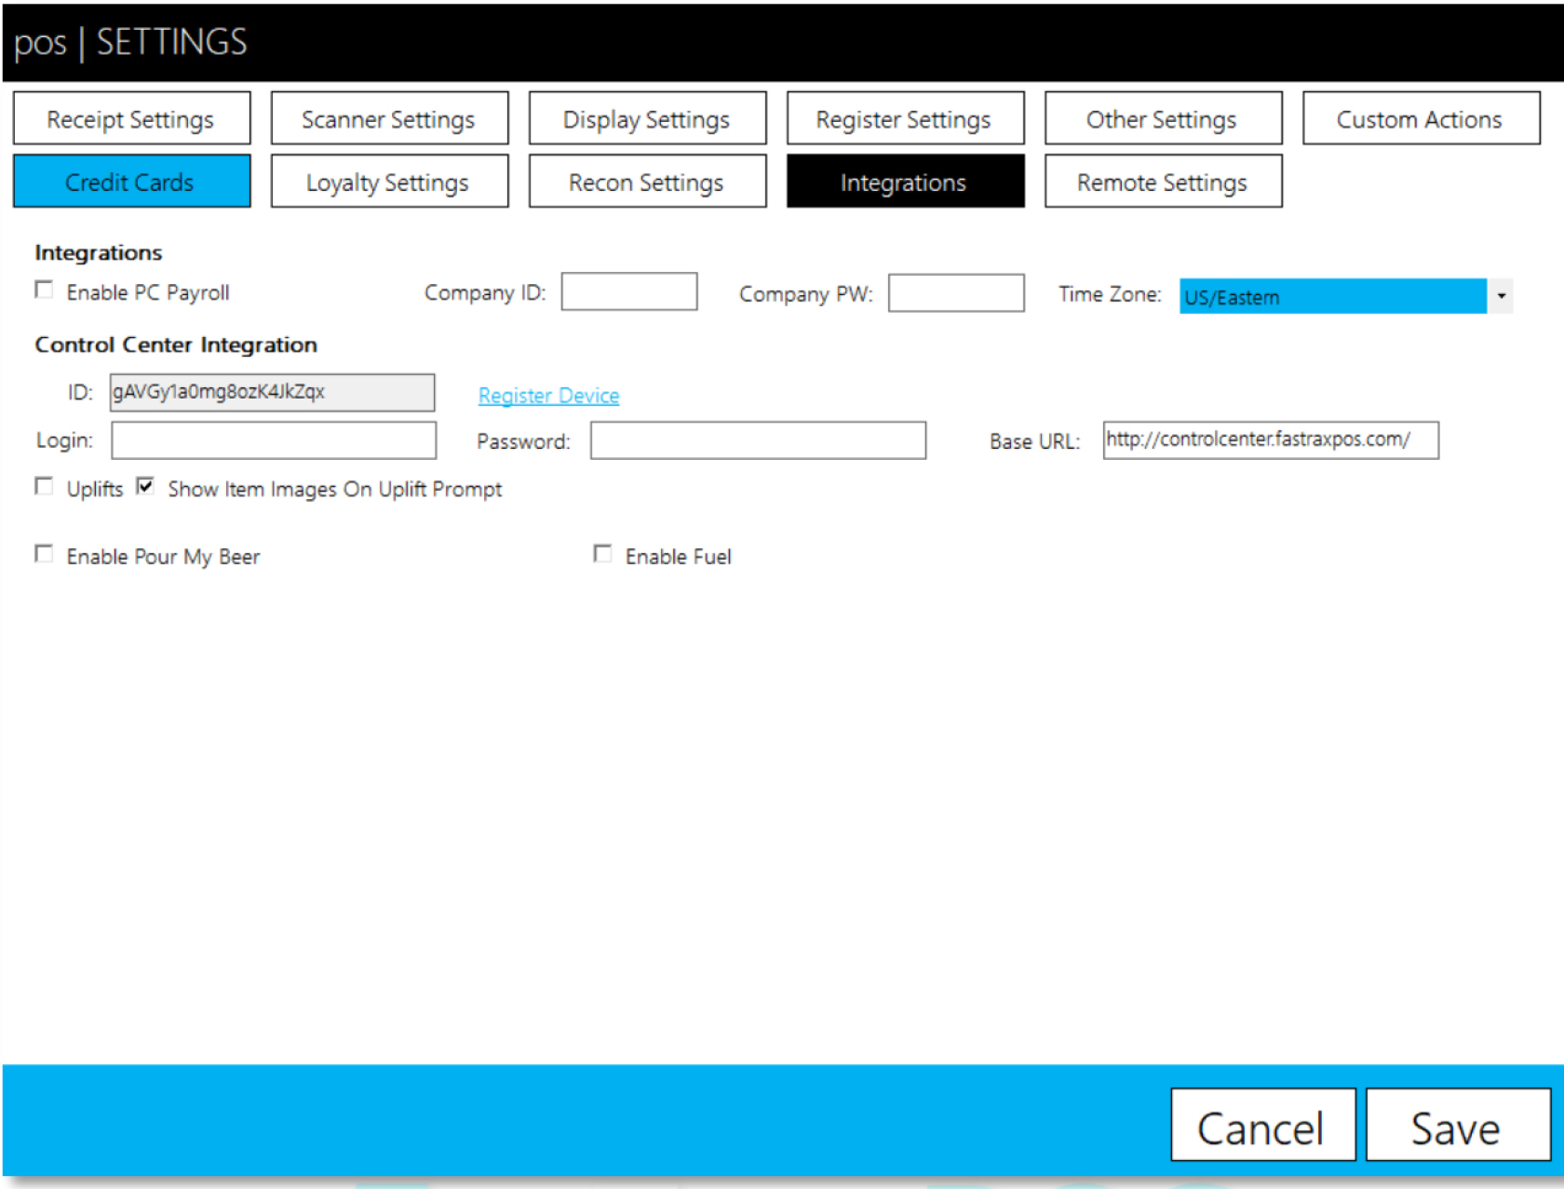Click the Cancel button
Viewport: 1564px width, 1189px height.
pyautogui.click(x=1262, y=1126)
